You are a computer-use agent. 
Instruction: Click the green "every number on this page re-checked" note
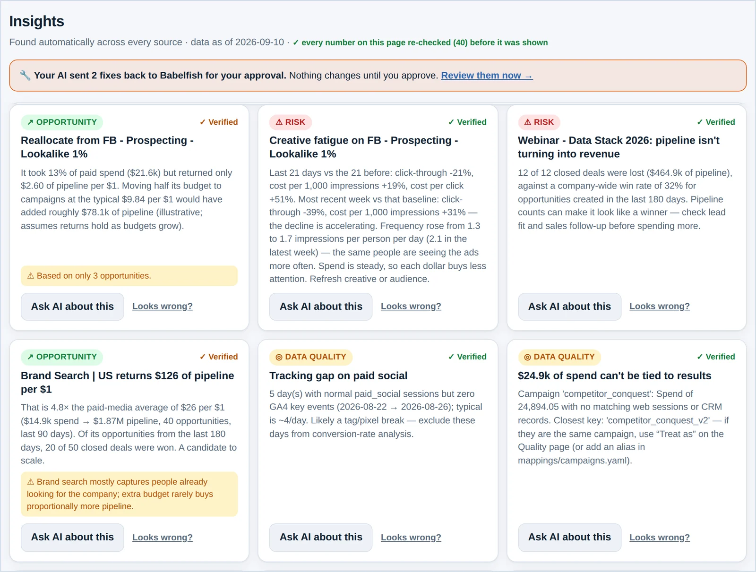pyautogui.click(x=420, y=43)
